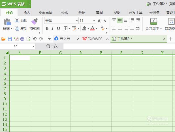
Task: Open the 云服务 tab
Action: (x=154, y=13)
